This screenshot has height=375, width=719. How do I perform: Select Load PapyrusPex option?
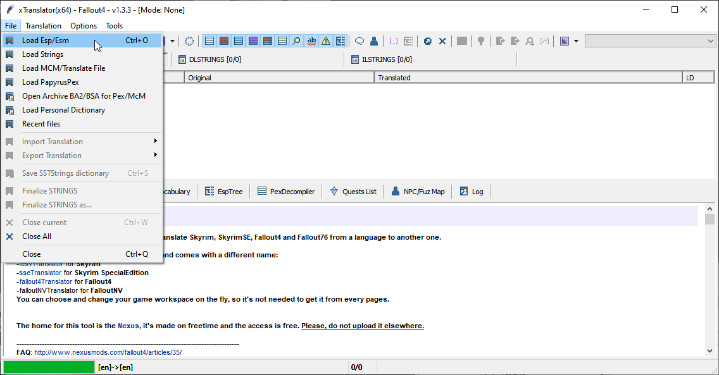coord(82,82)
